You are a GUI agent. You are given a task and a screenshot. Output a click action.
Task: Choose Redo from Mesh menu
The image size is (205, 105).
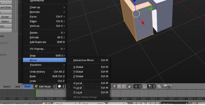44,76
